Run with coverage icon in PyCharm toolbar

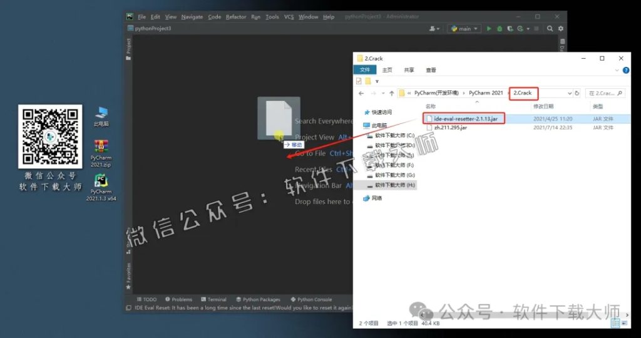[x=510, y=29]
